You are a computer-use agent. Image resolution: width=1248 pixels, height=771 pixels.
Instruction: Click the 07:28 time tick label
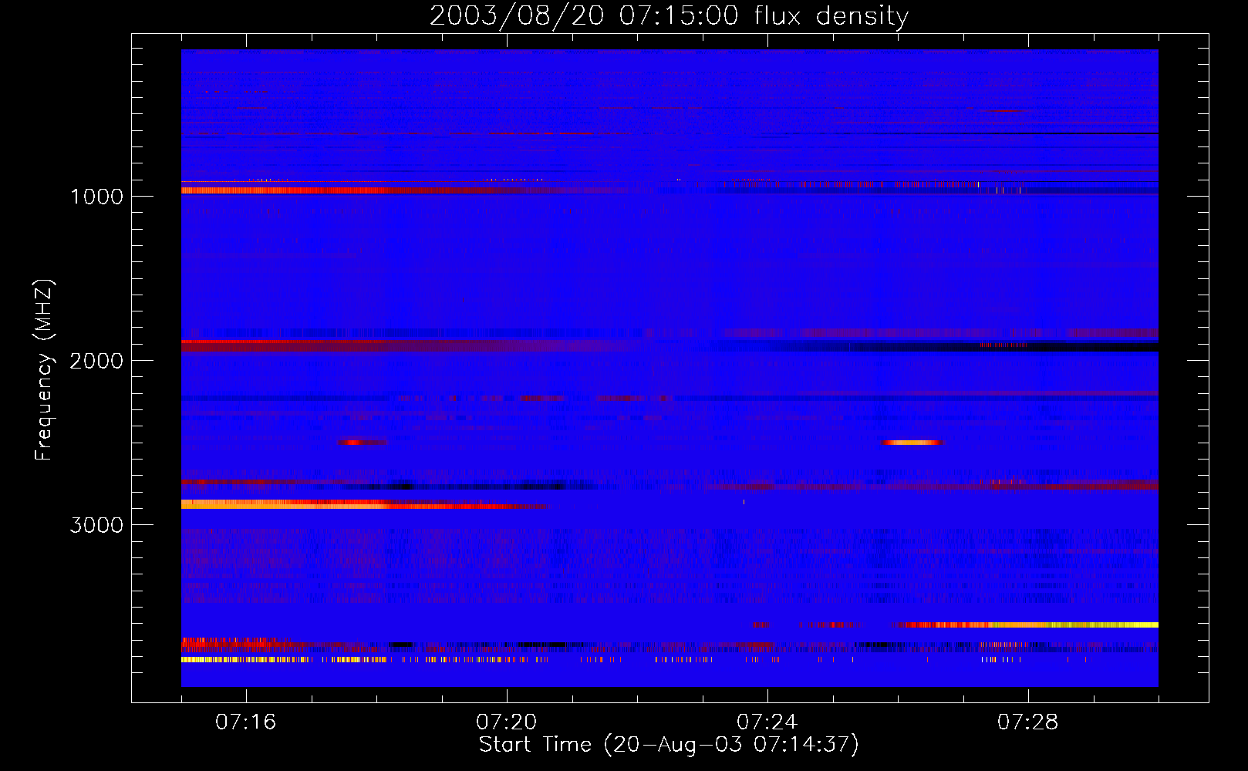[1027, 722]
